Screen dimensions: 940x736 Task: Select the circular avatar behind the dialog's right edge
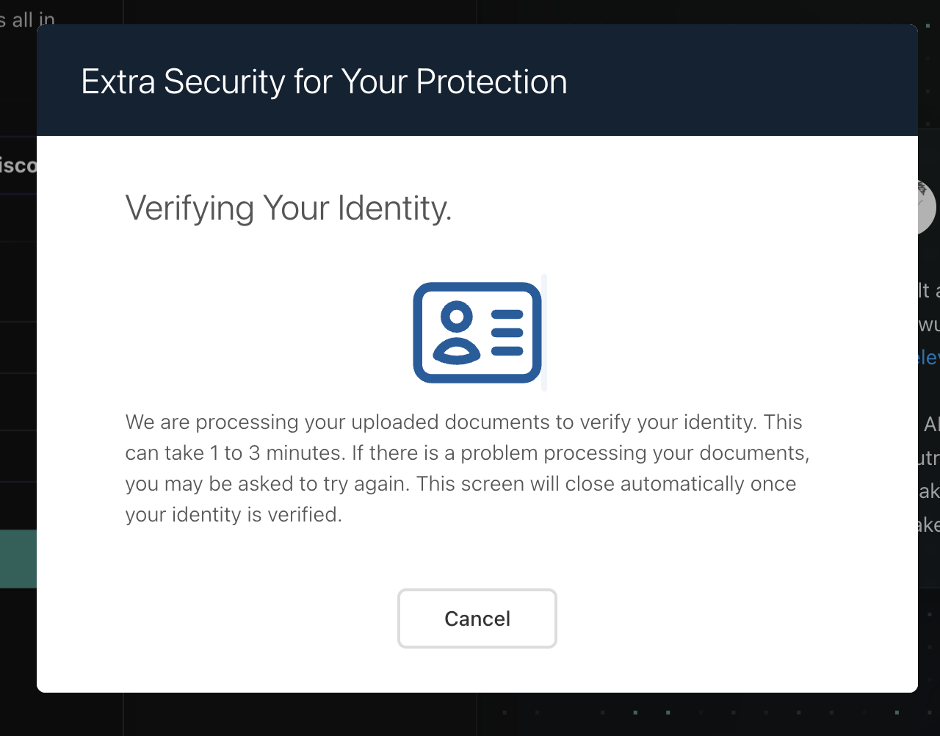tap(928, 207)
